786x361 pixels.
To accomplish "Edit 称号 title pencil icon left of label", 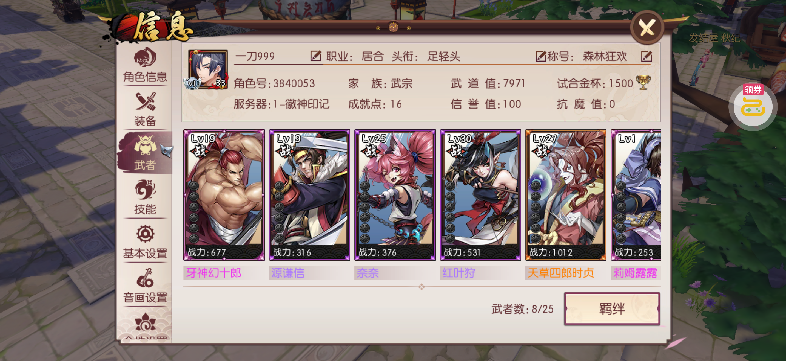I will pyautogui.click(x=541, y=56).
